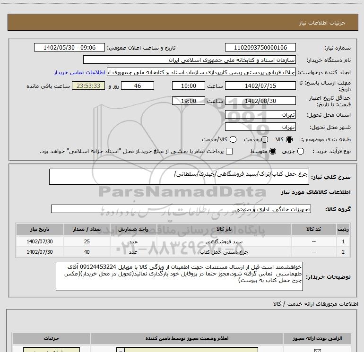Click the announcement date field 1402/05/30 - 09:06

(69, 47)
